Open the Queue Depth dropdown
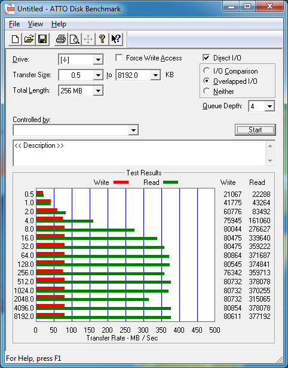The width and height of the screenshot is (288, 368). click(269, 107)
